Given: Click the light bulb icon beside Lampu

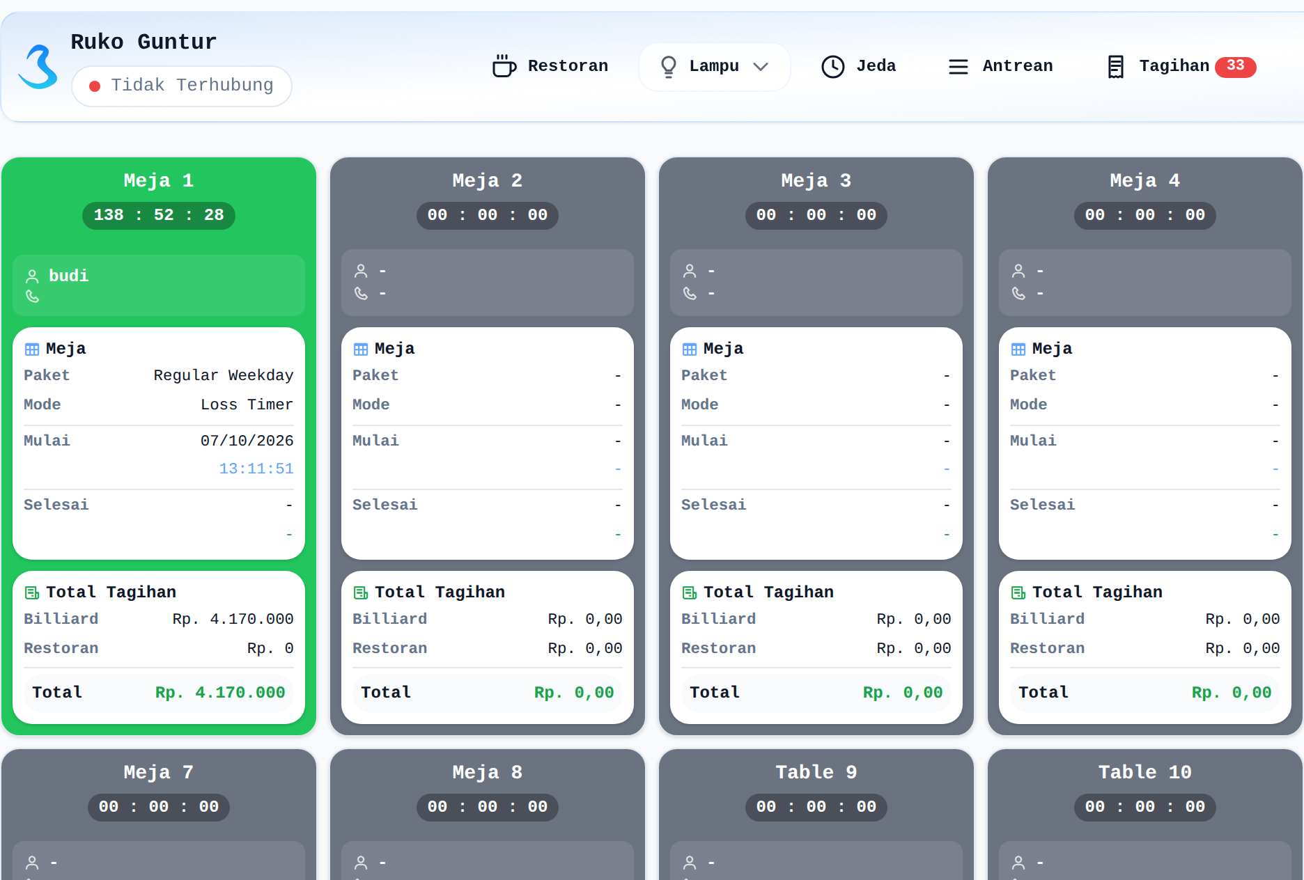Looking at the screenshot, I should point(668,66).
